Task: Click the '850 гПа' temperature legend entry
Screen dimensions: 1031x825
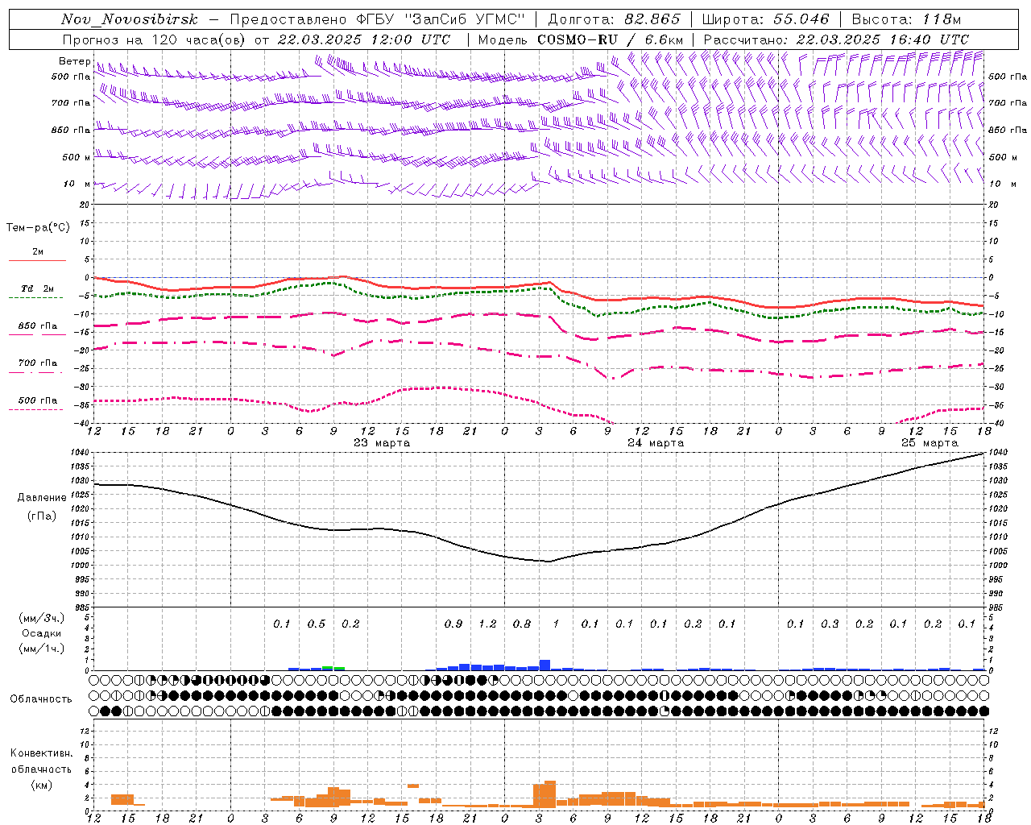Action: click(38, 326)
